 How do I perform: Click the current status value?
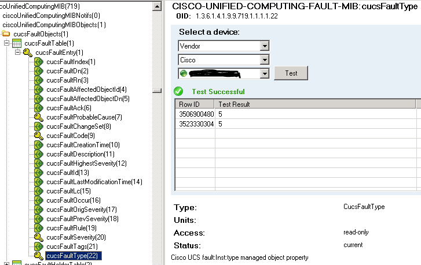pos(353,245)
